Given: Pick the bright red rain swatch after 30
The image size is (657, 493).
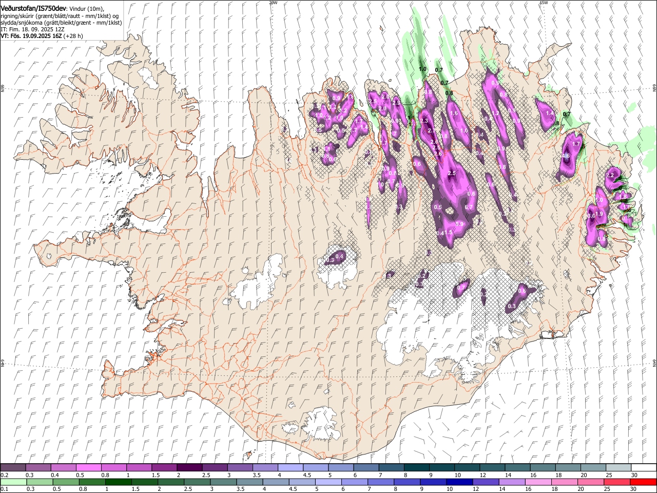Looking at the screenshot, I should click(x=644, y=482).
